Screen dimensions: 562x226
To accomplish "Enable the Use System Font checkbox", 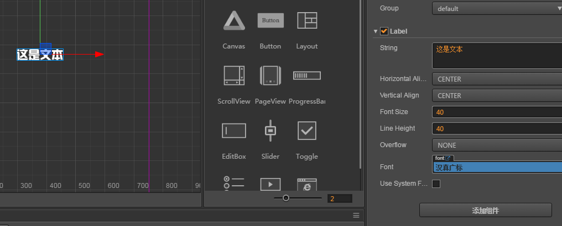I will [436, 184].
